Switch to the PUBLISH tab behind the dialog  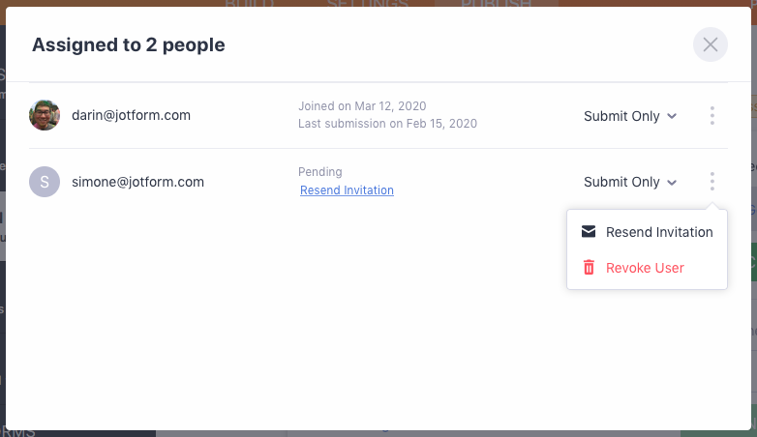pos(498,4)
